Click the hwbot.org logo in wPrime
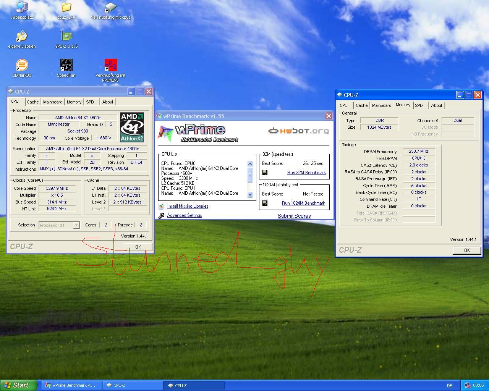Image resolution: width=489 pixels, height=391 pixels. coord(298,131)
